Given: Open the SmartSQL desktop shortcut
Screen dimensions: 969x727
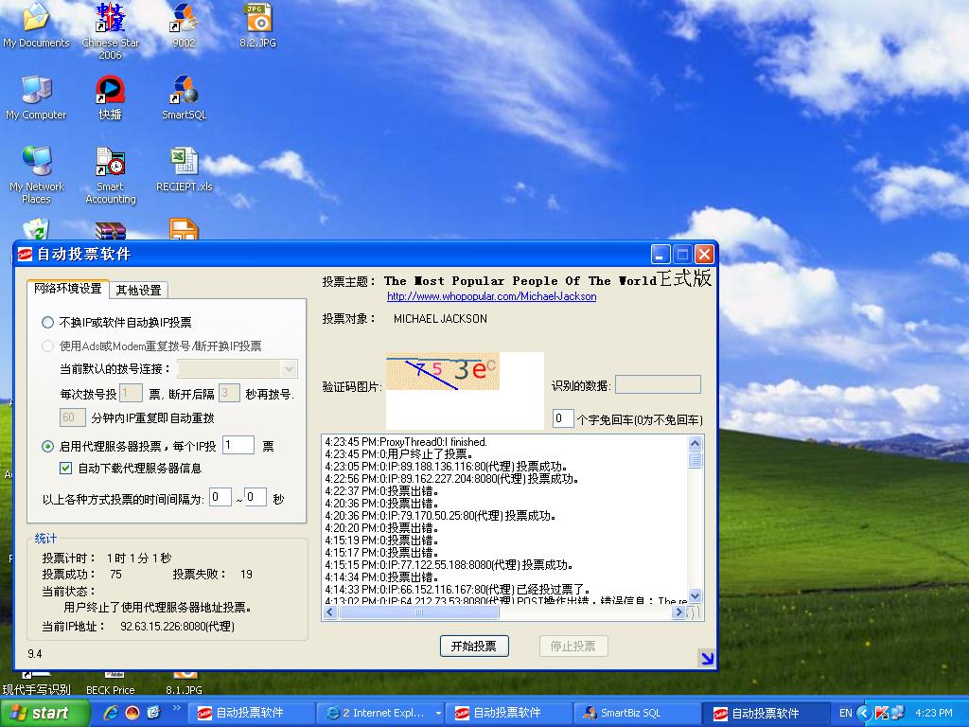Looking at the screenshot, I should click(x=184, y=91).
